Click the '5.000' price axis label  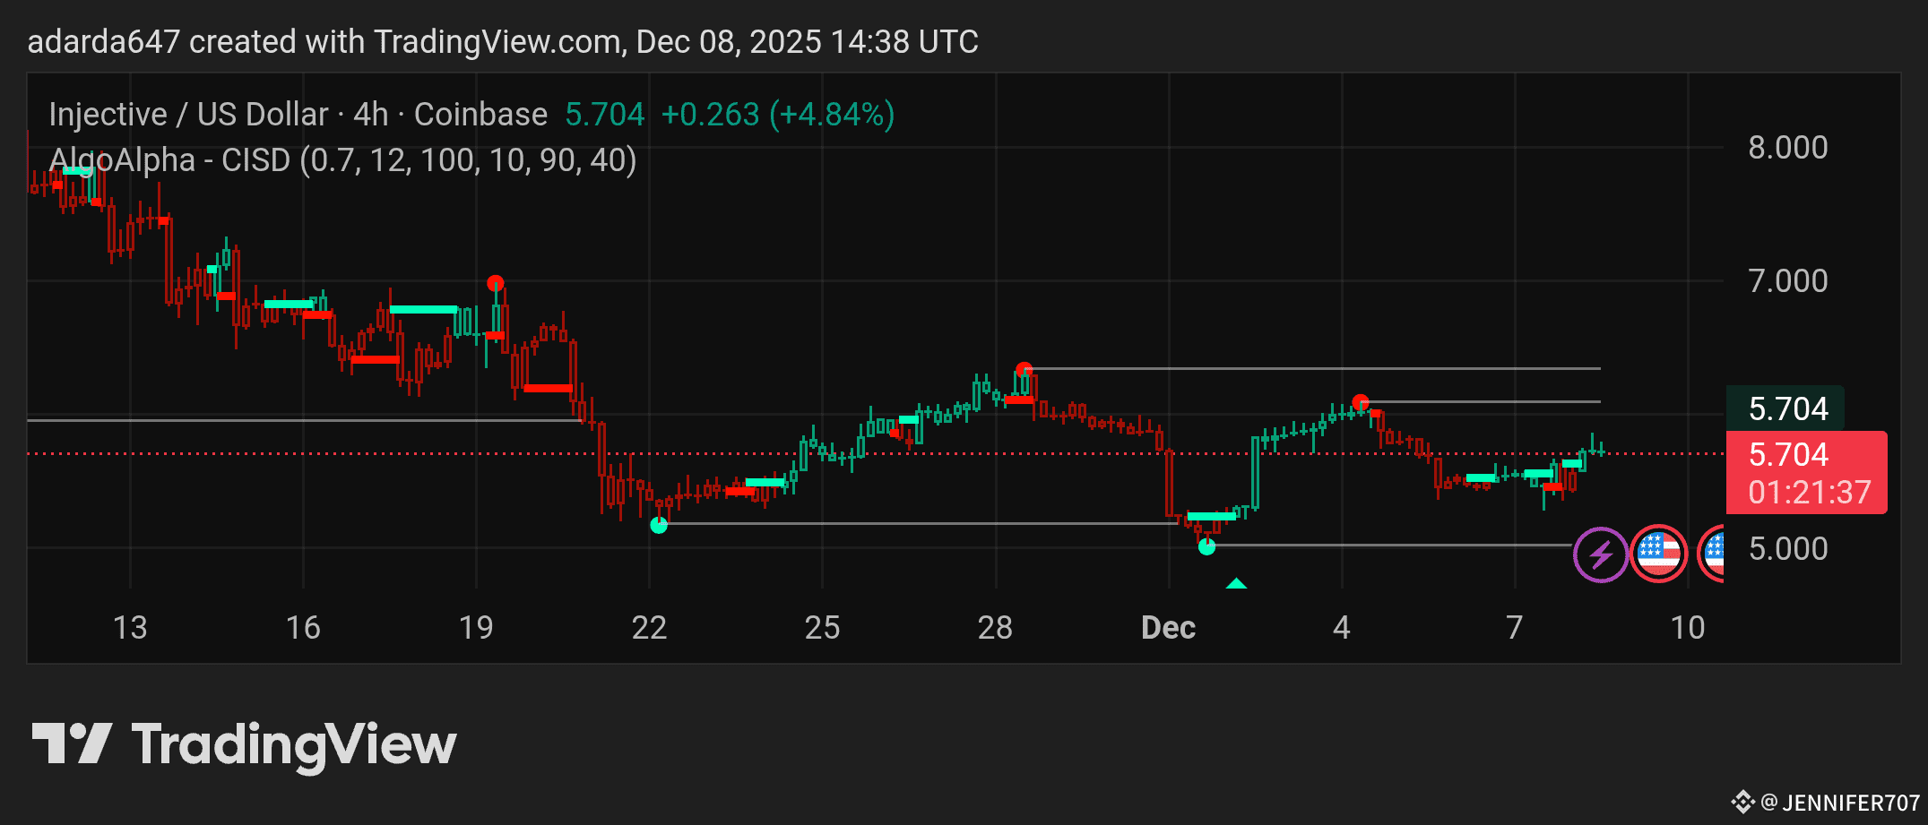coord(1788,548)
